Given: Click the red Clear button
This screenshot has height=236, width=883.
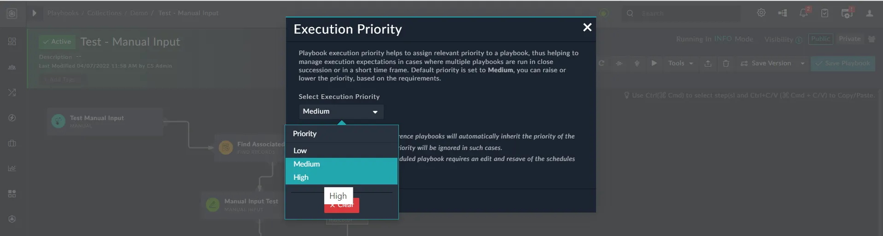Looking at the screenshot, I should [342, 206].
